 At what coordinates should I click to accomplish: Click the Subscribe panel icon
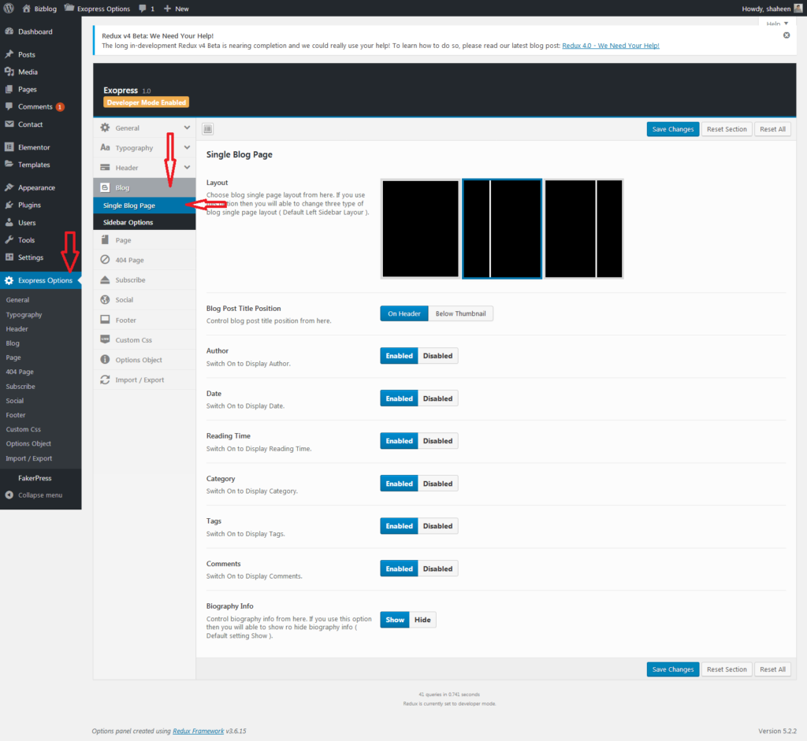click(105, 280)
